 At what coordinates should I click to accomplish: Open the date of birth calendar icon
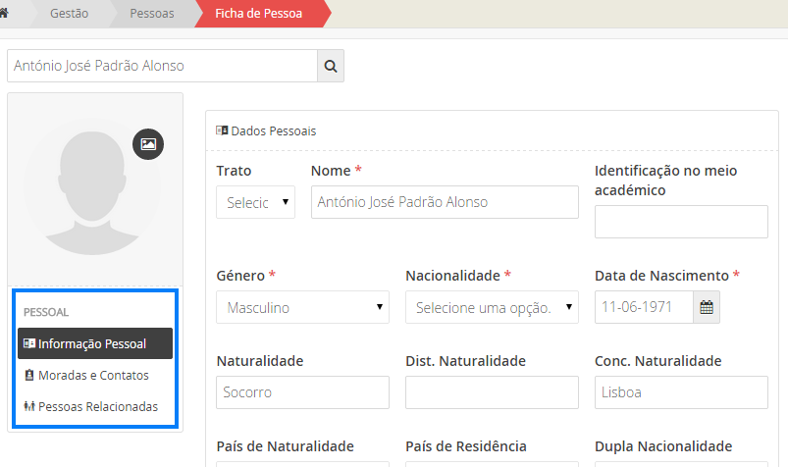706,307
